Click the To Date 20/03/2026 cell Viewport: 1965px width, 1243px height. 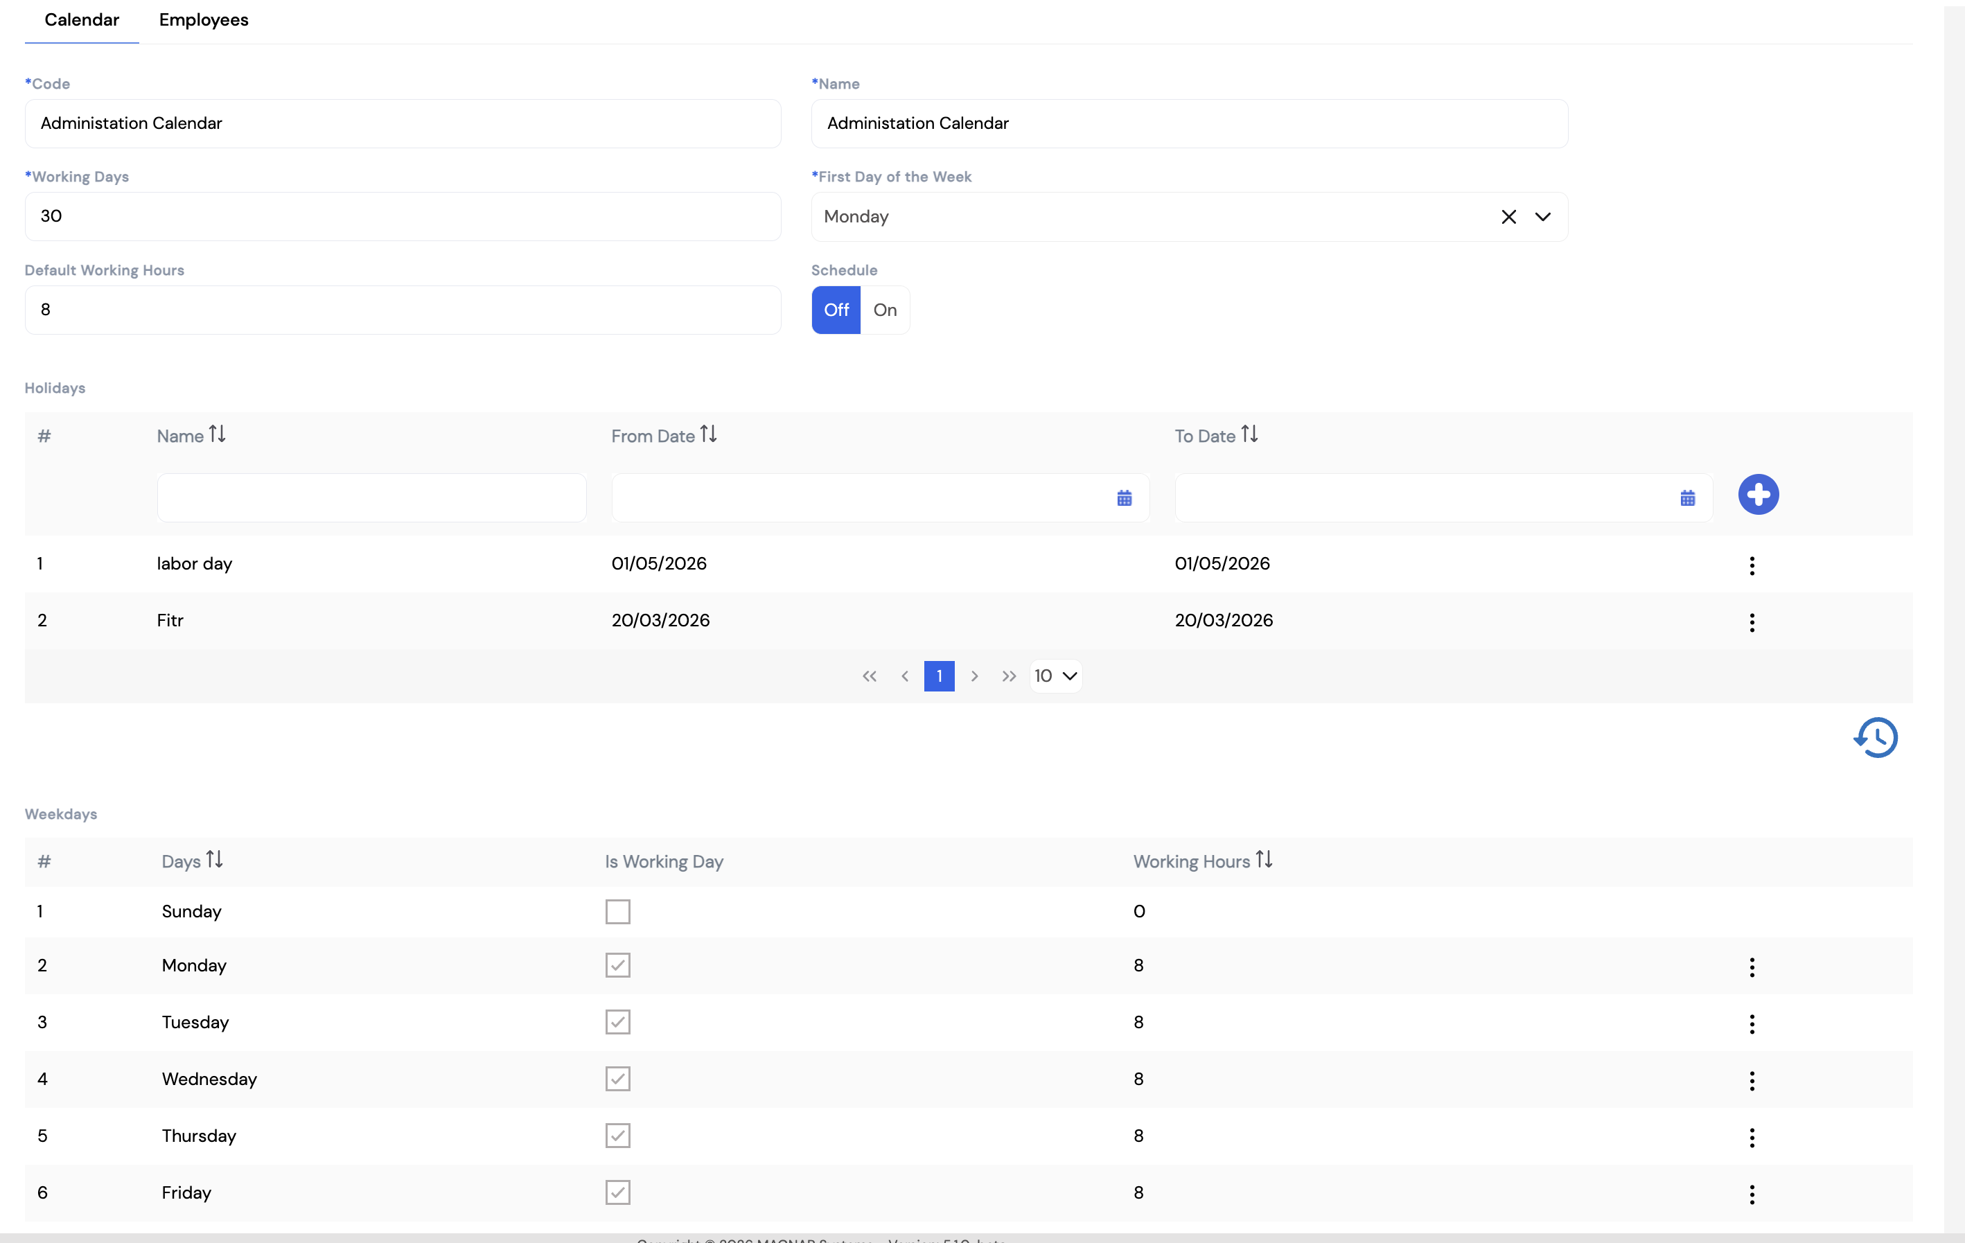coord(1223,620)
